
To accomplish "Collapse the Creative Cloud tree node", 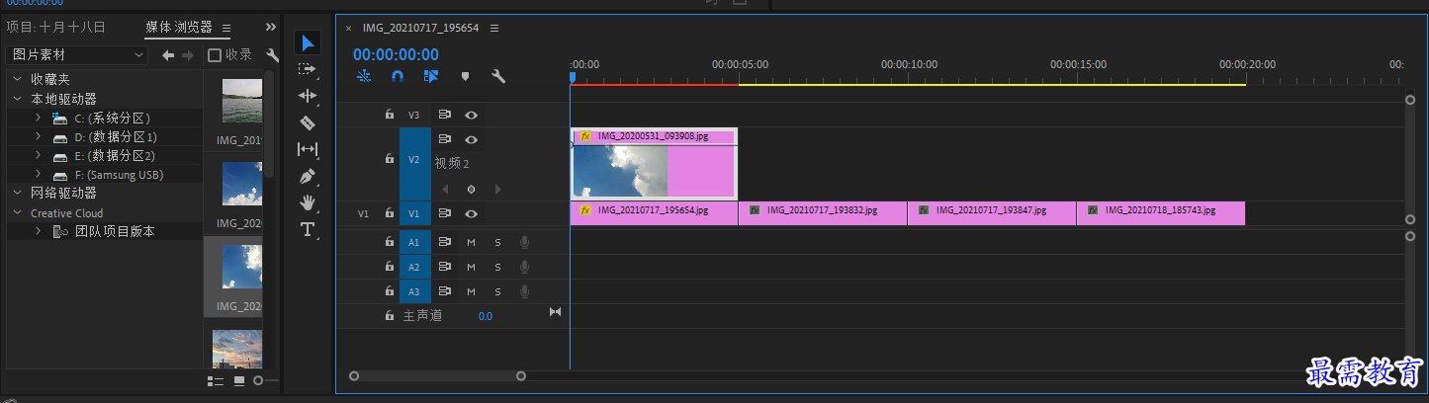I will pyautogui.click(x=17, y=212).
